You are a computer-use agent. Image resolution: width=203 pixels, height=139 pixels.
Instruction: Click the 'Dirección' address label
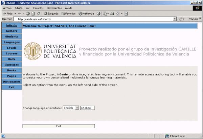(x=7, y=19)
